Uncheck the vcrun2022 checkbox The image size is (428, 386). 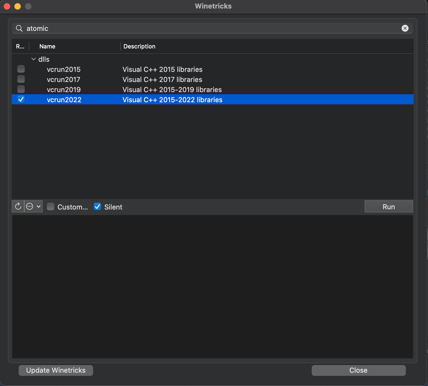click(21, 100)
